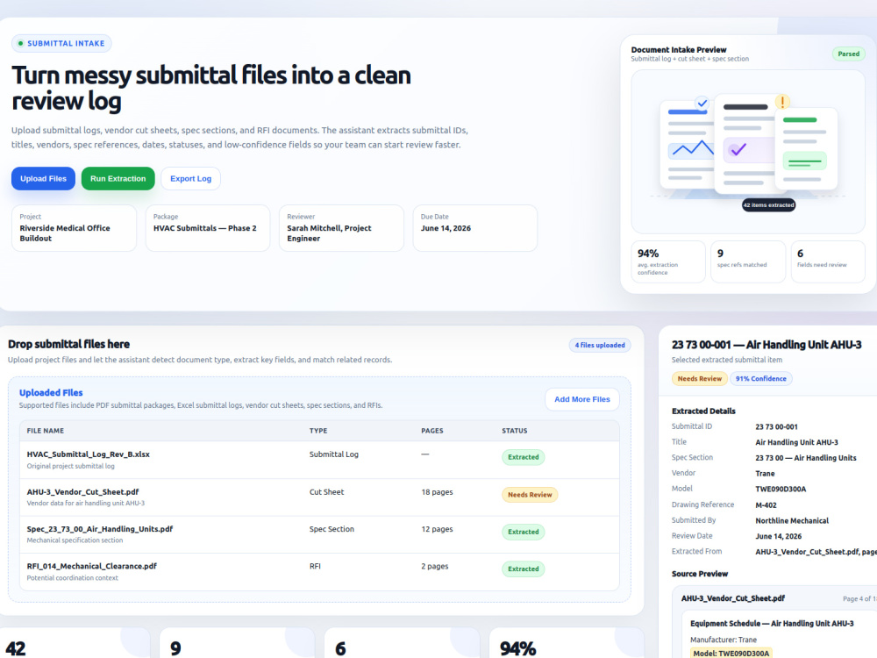The height and width of the screenshot is (658, 877).
Task: Click the line chart icon on left document
Action: (693, 149)
